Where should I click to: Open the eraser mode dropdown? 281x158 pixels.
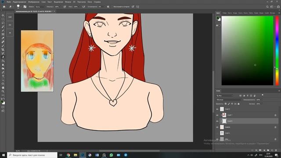coord(40,7)
